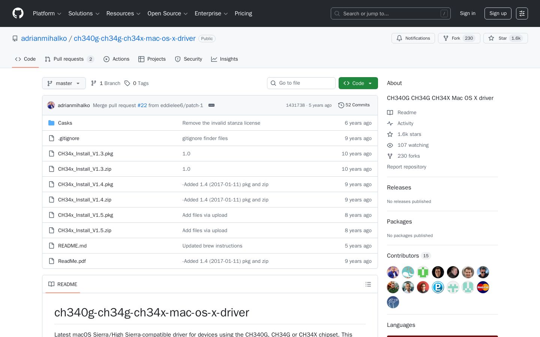Open the Contributors section link

[x=409, y=256]
